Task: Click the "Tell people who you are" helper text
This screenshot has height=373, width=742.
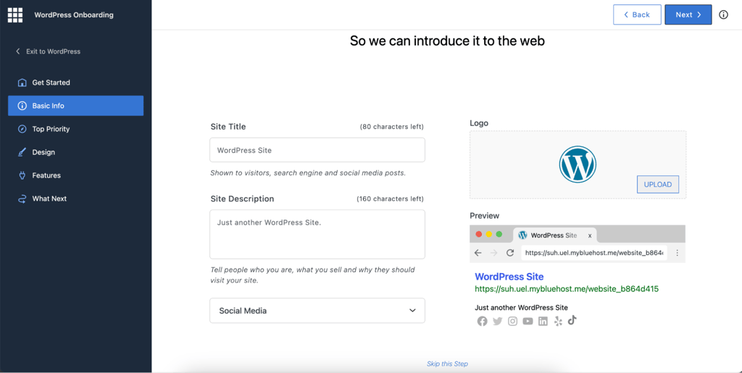Action: coord(312,275)
